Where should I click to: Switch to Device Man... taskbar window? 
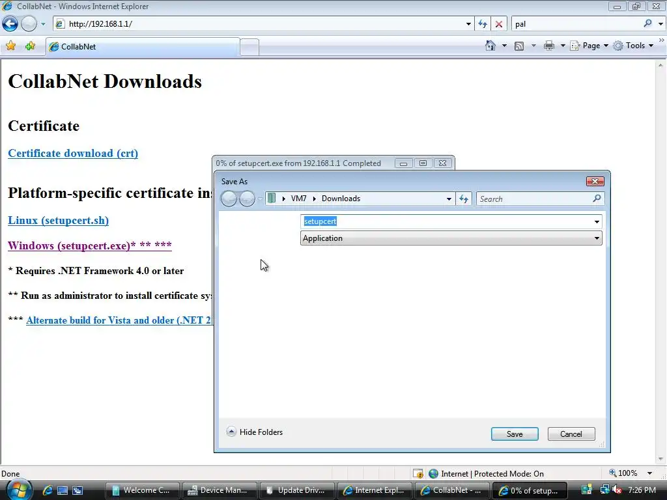[x=220, y=490]
